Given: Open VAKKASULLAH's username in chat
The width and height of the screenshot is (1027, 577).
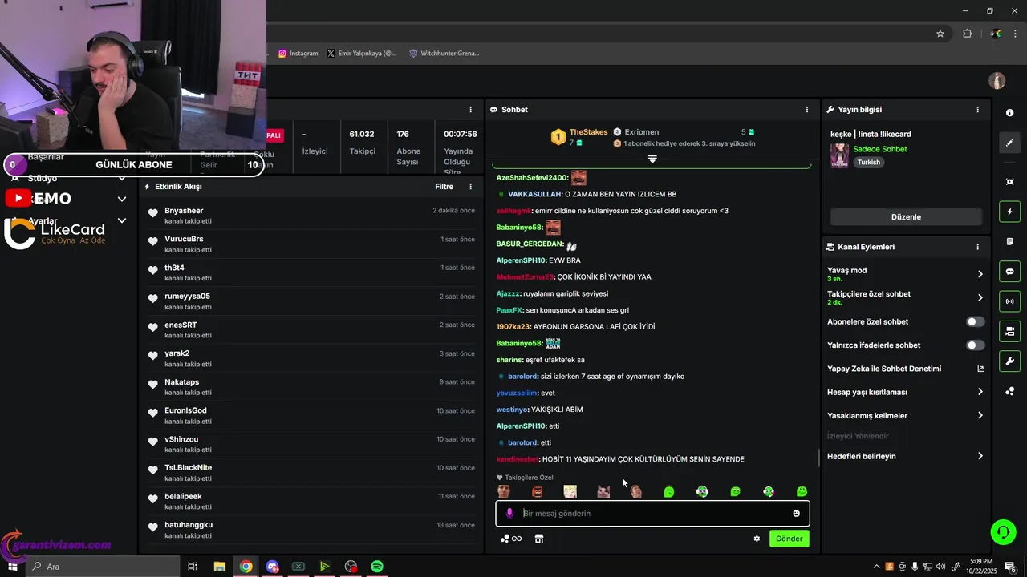Looking at the screenshot, I should coord(534,194).
